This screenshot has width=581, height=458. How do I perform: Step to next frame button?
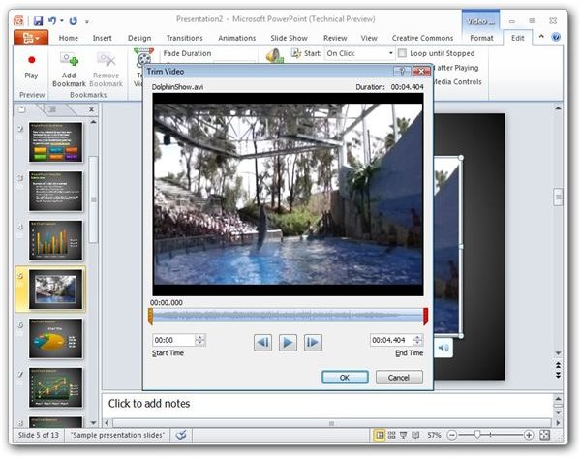(313, 343)
